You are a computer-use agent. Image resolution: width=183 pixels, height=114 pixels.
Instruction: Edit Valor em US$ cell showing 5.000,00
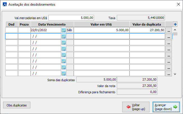coord(102,30)
